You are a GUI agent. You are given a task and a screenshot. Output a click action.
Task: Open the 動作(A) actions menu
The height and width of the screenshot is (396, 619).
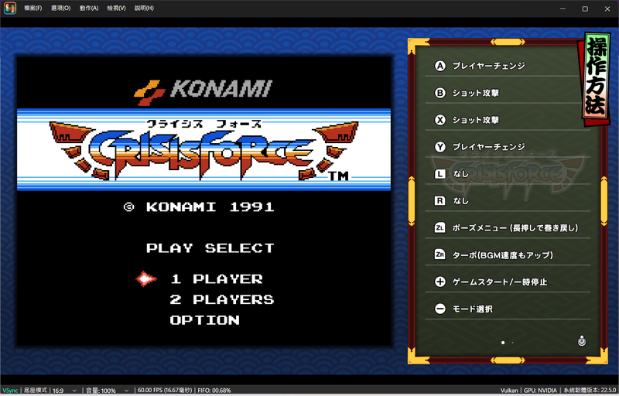click(x=89, y=9)
